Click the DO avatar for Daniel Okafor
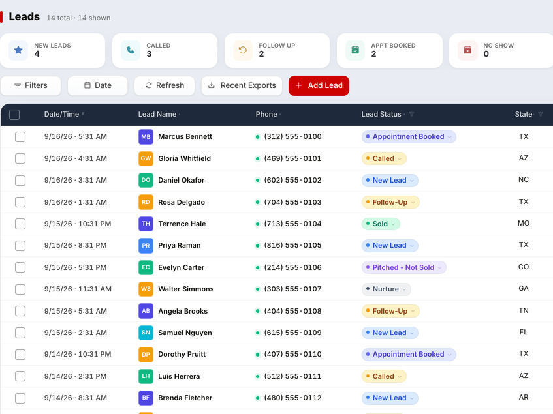Viewport: 553px width, 414px height. point(146,180)
